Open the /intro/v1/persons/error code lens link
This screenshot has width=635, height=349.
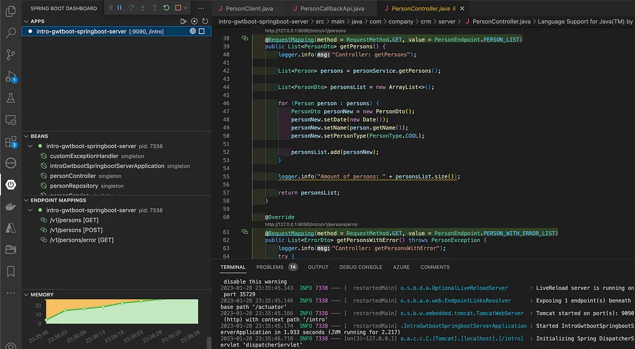point(311,224)
